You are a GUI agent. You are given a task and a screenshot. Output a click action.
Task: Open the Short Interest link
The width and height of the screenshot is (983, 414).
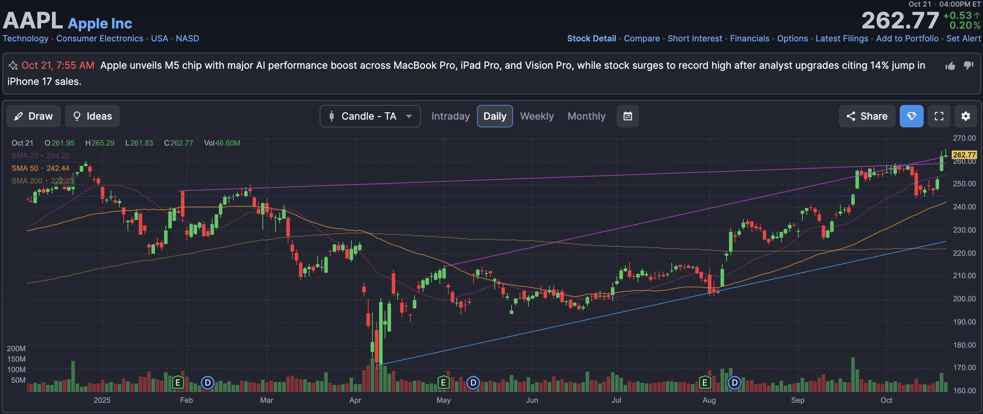(x=695, y=39)
